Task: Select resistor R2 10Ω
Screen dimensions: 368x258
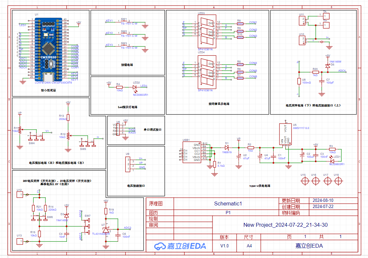Action: click(251, 148)
